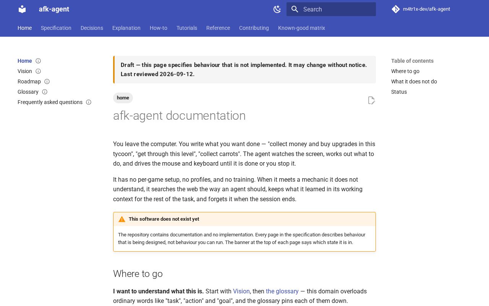Open the glossary link in paragraph

coord(282,291)
